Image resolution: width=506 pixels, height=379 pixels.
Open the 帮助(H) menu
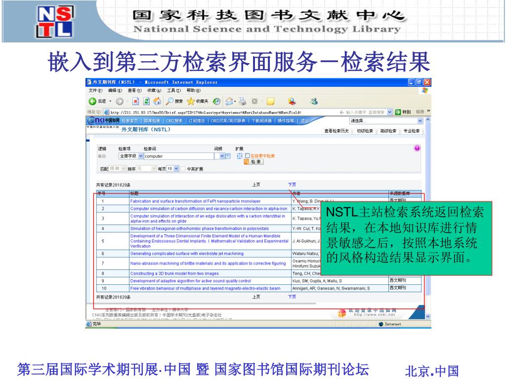pyautogui.click(x=194, y=91)
